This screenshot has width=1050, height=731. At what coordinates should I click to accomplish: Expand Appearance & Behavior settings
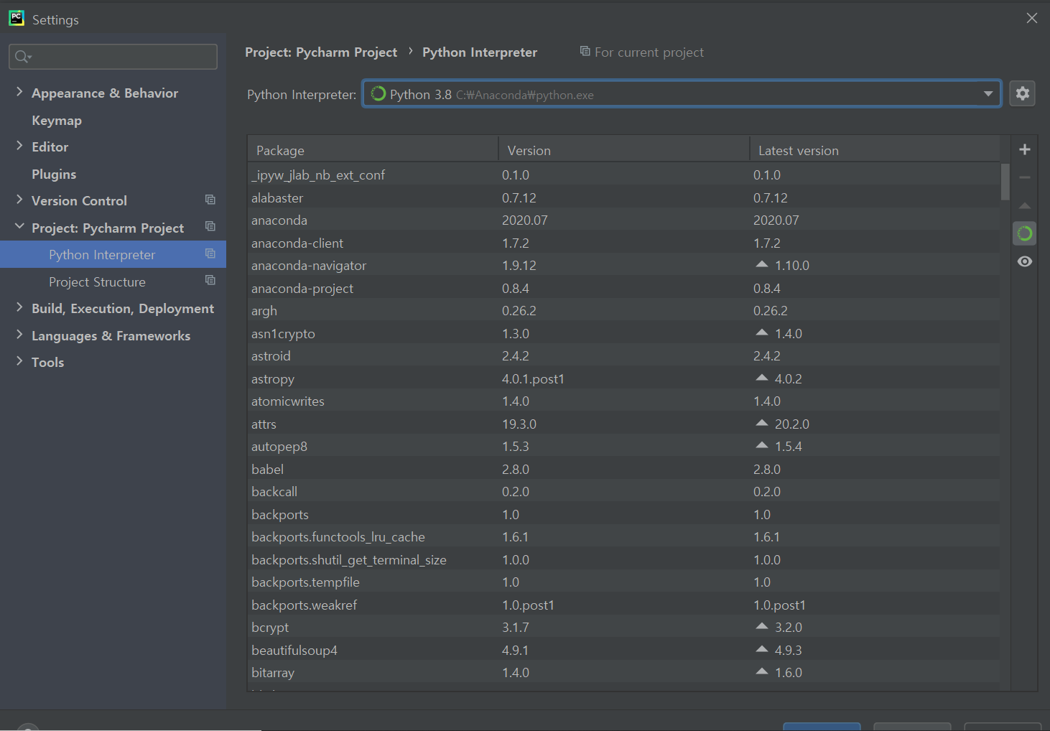point(19,92)
